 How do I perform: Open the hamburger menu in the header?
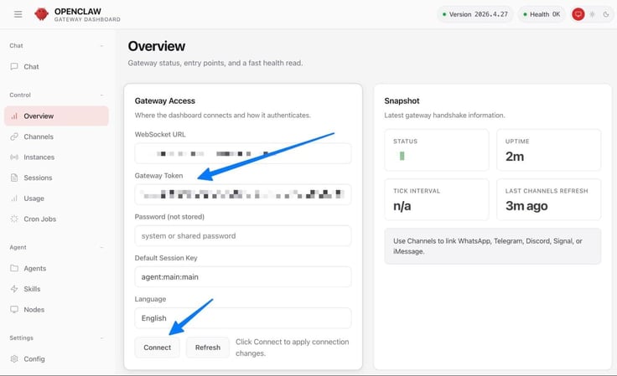click(x=18, y=14)
